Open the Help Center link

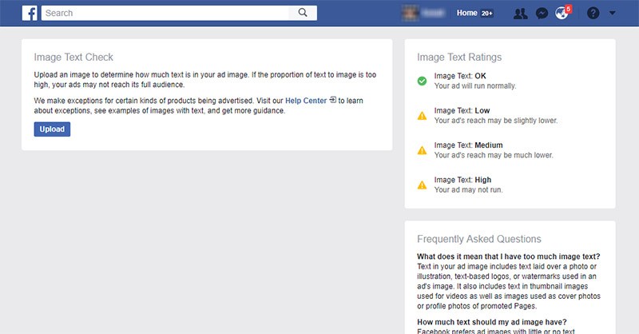point(306,101)
